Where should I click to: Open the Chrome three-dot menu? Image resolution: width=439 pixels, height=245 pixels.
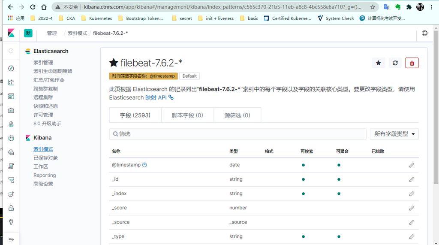pos(431,7)
